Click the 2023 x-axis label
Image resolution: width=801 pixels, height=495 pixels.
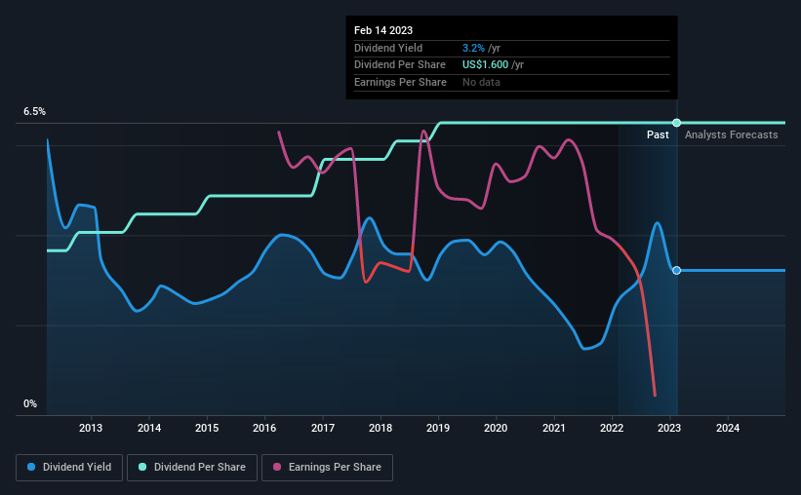(x=669, y=428)
